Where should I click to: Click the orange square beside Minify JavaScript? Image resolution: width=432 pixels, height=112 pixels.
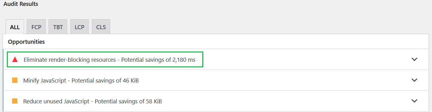click(15, 80)
